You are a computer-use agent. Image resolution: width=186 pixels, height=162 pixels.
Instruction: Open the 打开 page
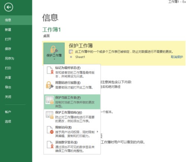16,39
